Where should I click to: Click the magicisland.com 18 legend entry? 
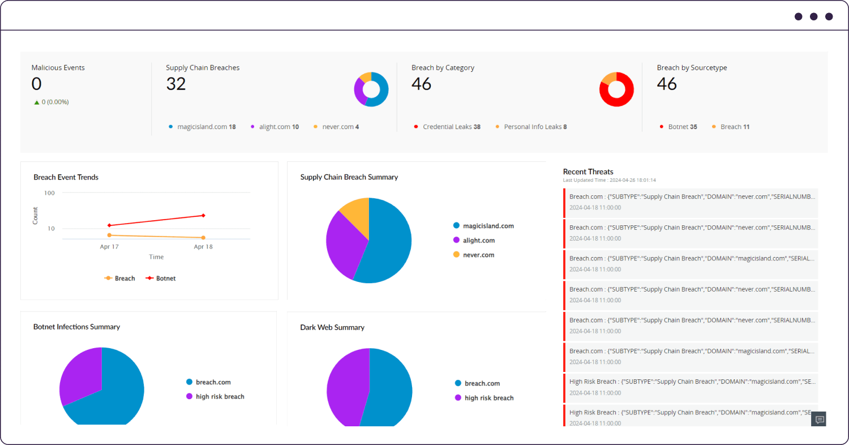click(202, 127)
